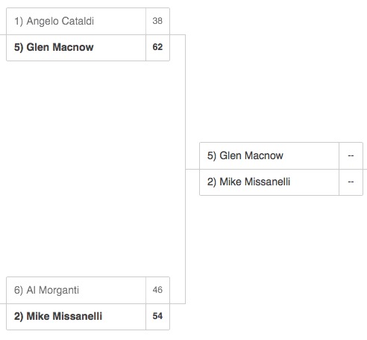The width and height of the screenshot is (367, 340).
Task: Click the word Morganti in the bottom matchup
Action: (59, 290)
